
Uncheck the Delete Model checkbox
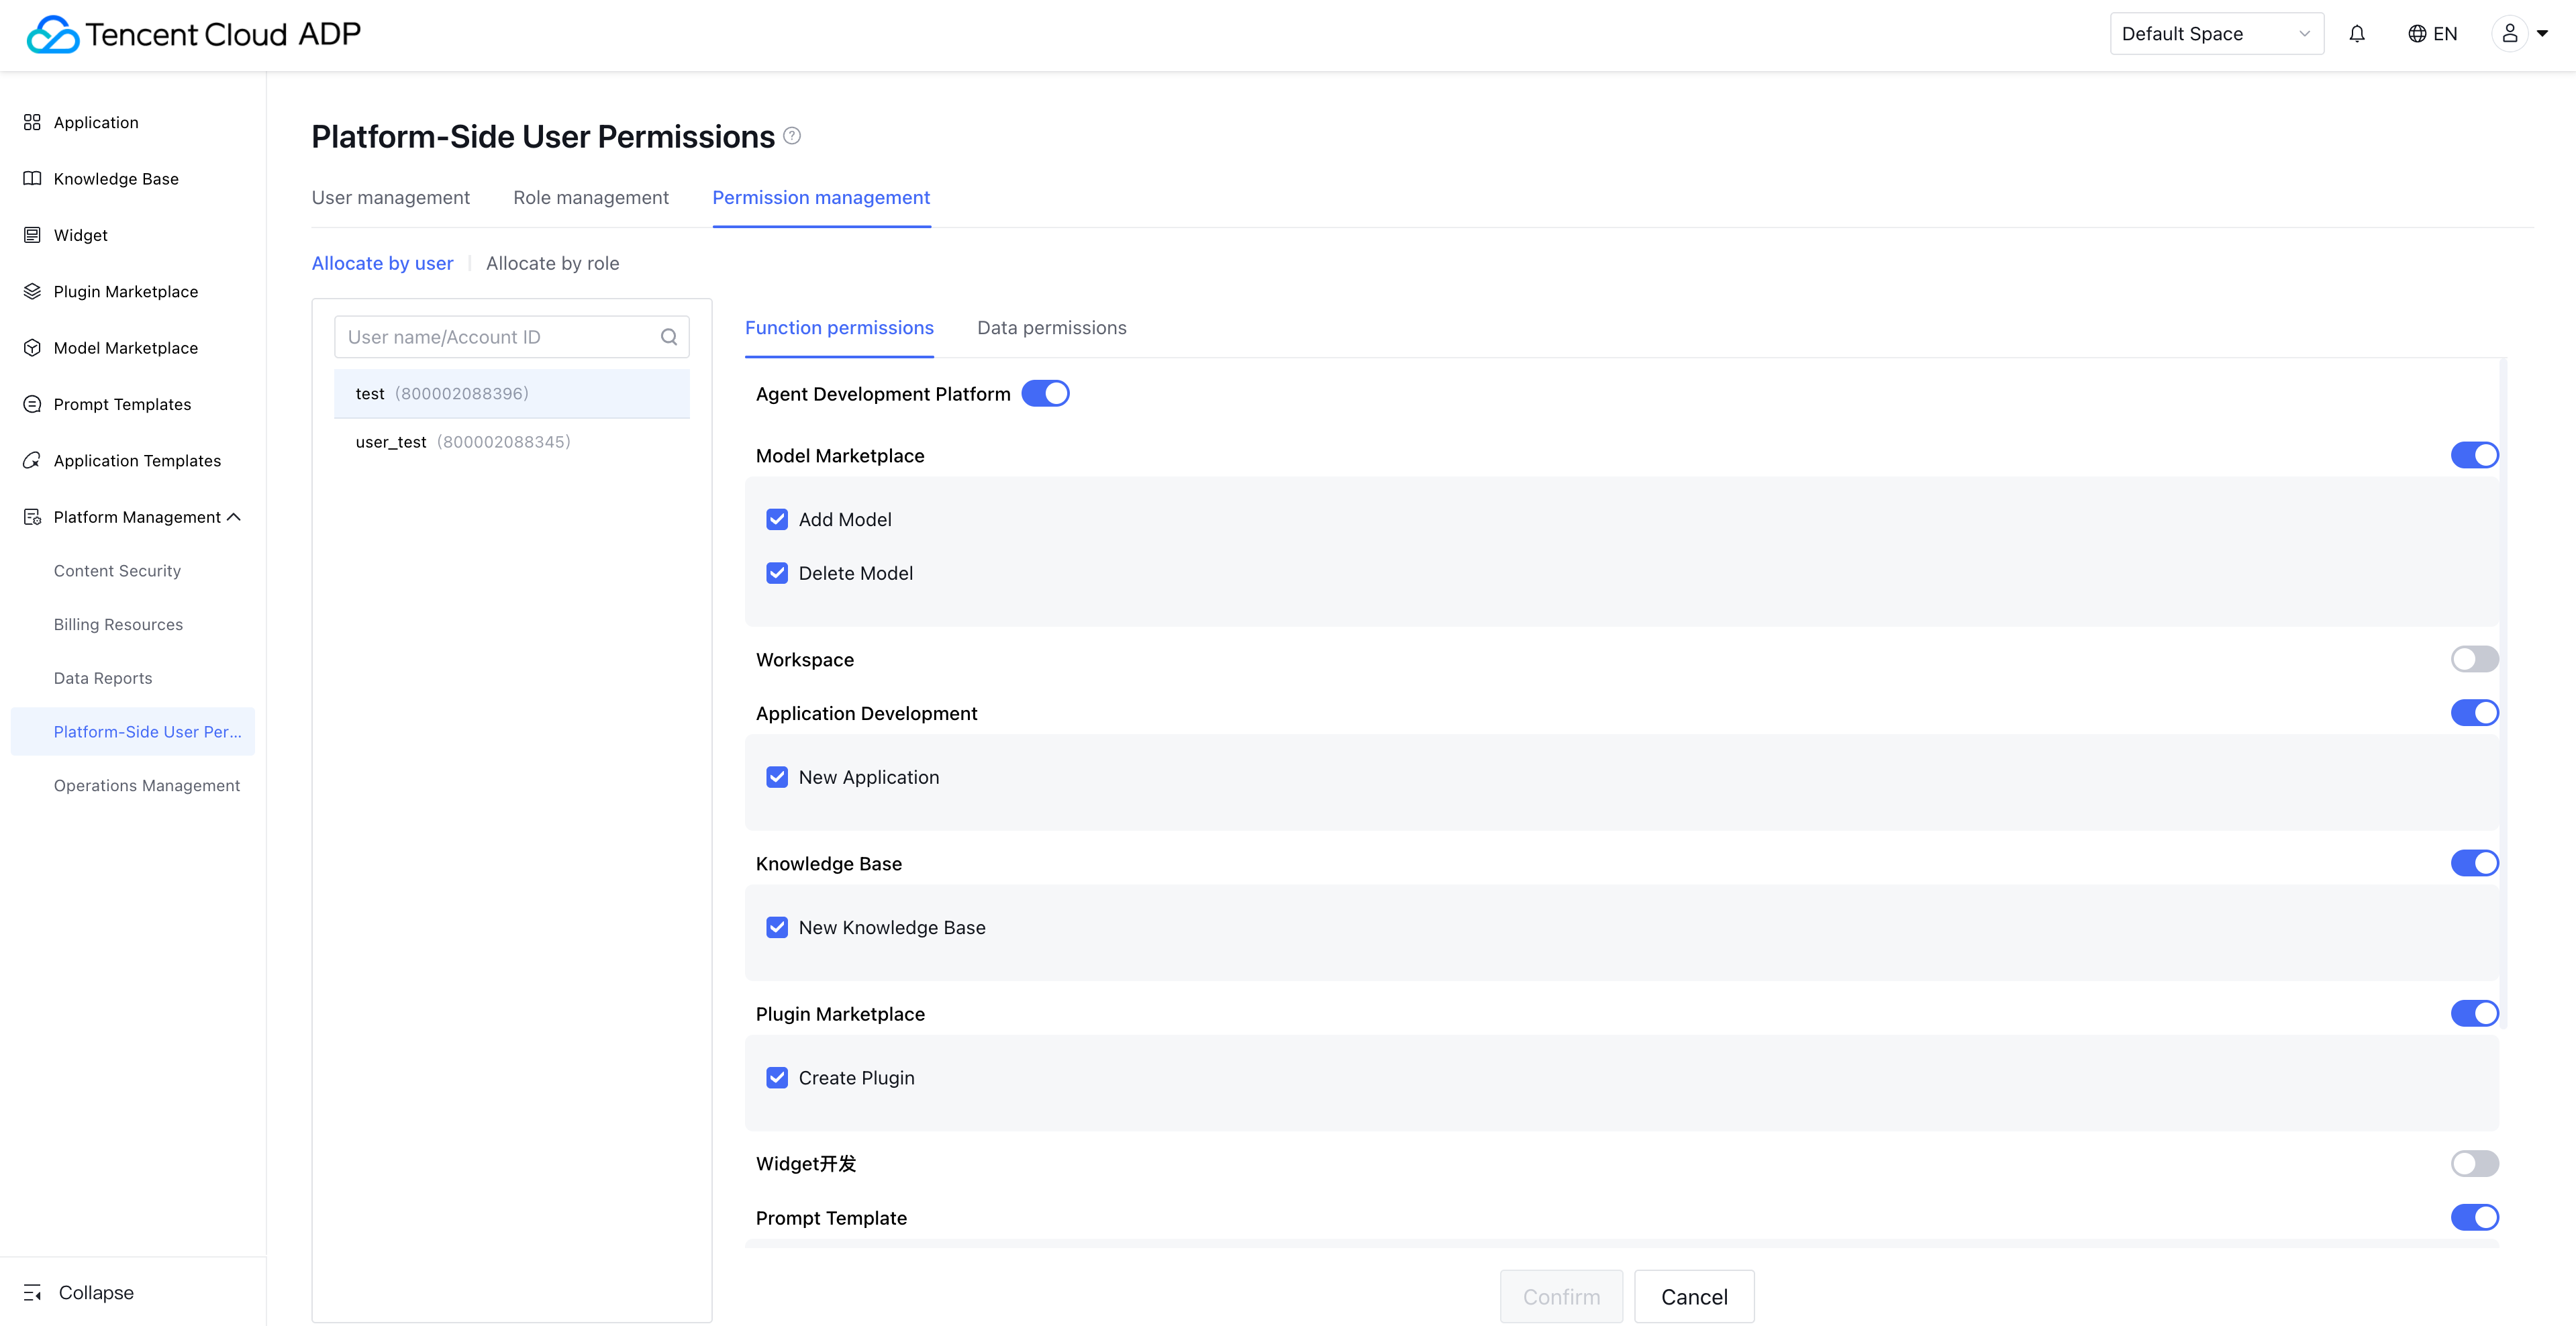tap(777, 573)
